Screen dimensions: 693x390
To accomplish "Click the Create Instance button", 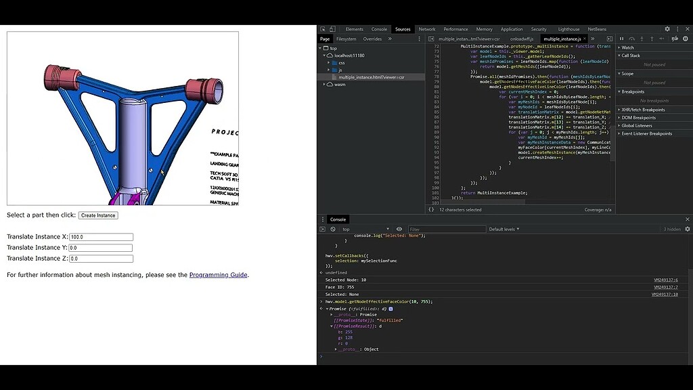I will [x=99, y=215].
